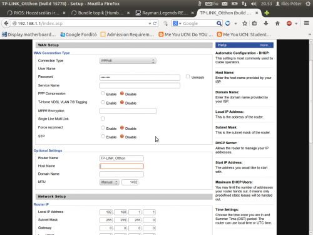Viewport: 313px width, 235px height.
Task: Click the MTU value field 1492
Action: [x=130, y=182]
